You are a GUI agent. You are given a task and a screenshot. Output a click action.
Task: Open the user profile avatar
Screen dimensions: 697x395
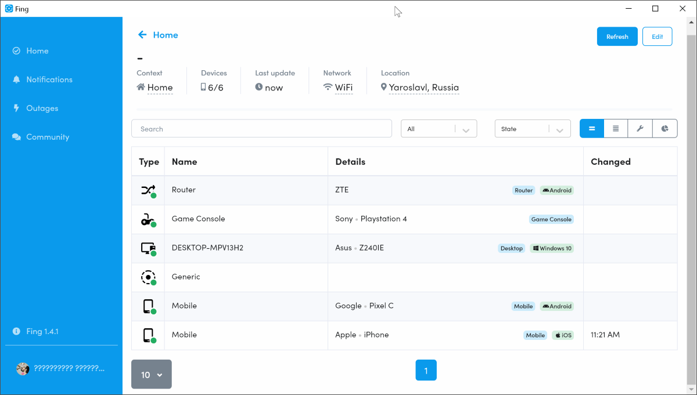point(23,369)
